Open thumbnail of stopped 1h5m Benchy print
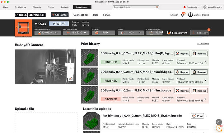The width and height of the screenshot is (224, 133). coord(90,95)
